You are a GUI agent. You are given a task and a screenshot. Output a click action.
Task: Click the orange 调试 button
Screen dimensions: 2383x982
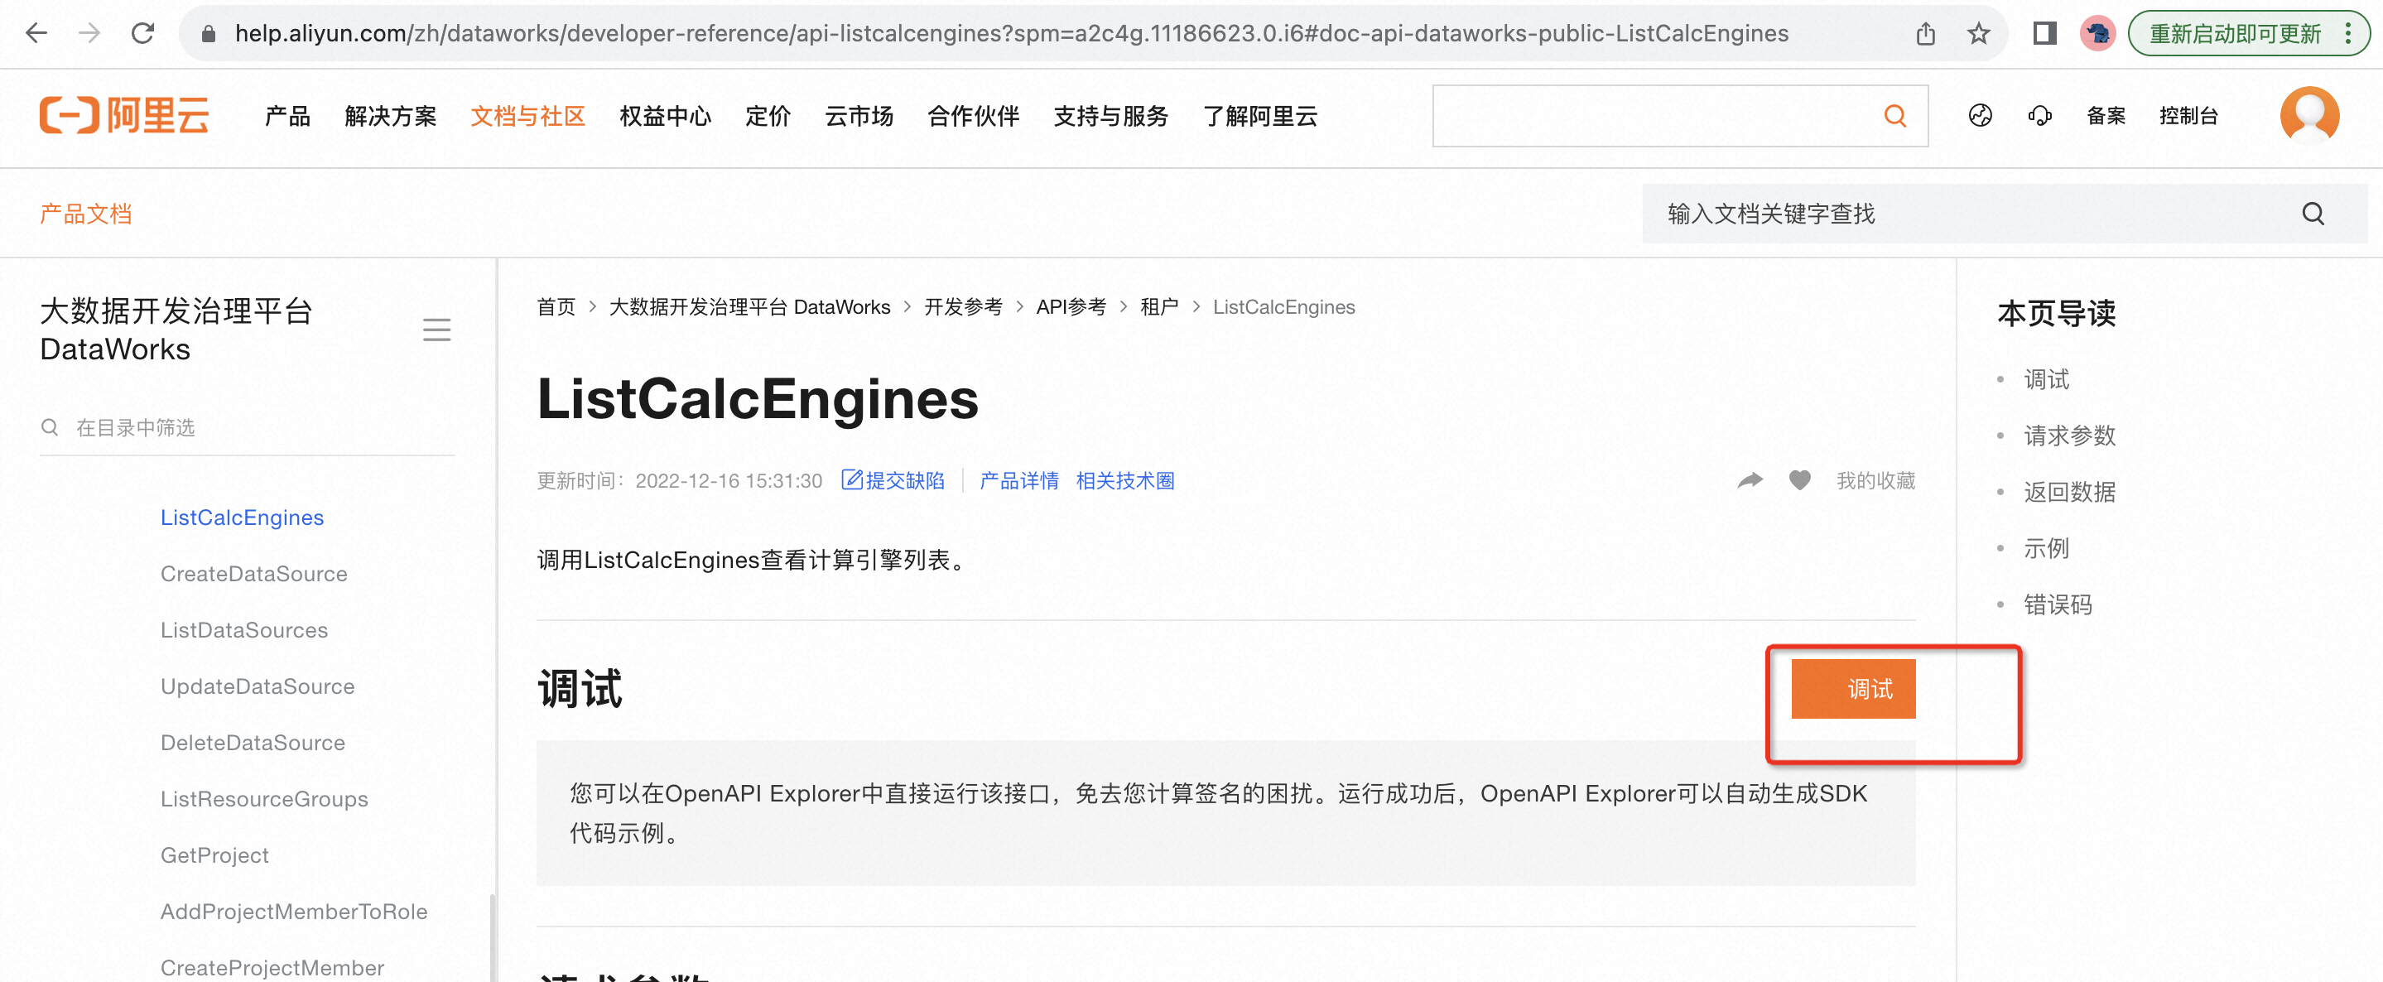coord(1853,689)
